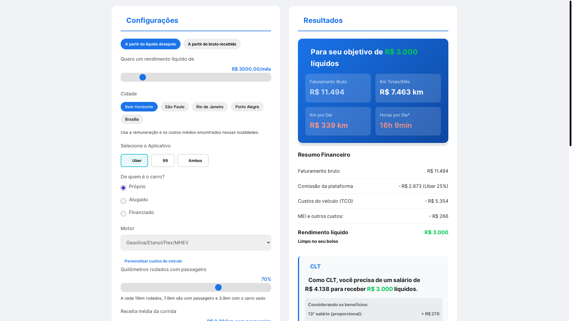Select the 99 app option
Screen dimensions: 572x321
163,160
